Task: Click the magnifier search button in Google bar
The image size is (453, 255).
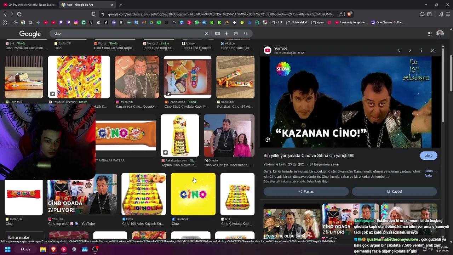Action: pos(246,33)
